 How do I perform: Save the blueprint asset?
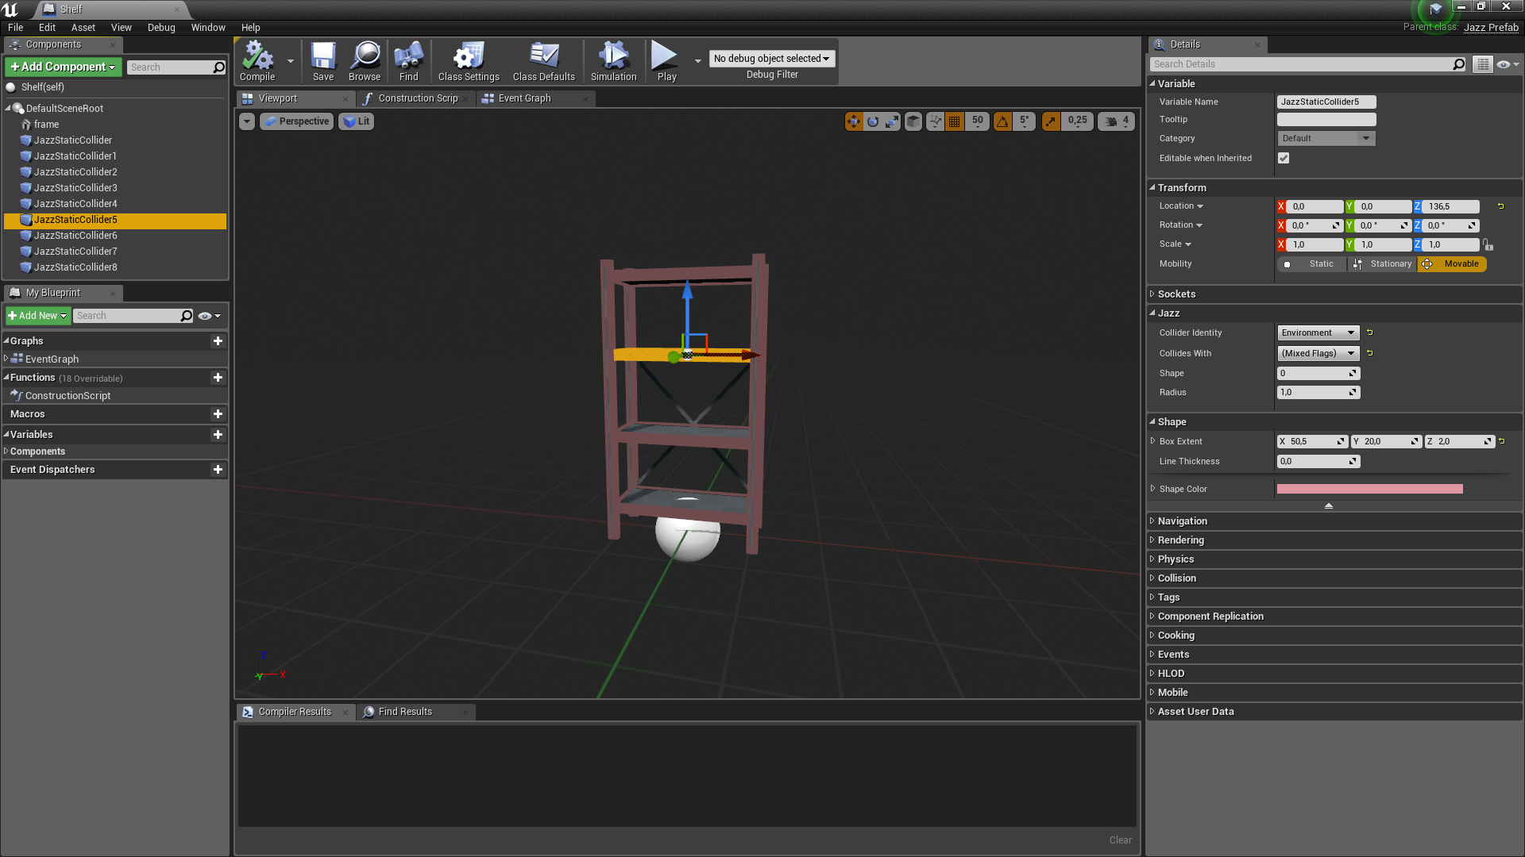click(323, 61)
